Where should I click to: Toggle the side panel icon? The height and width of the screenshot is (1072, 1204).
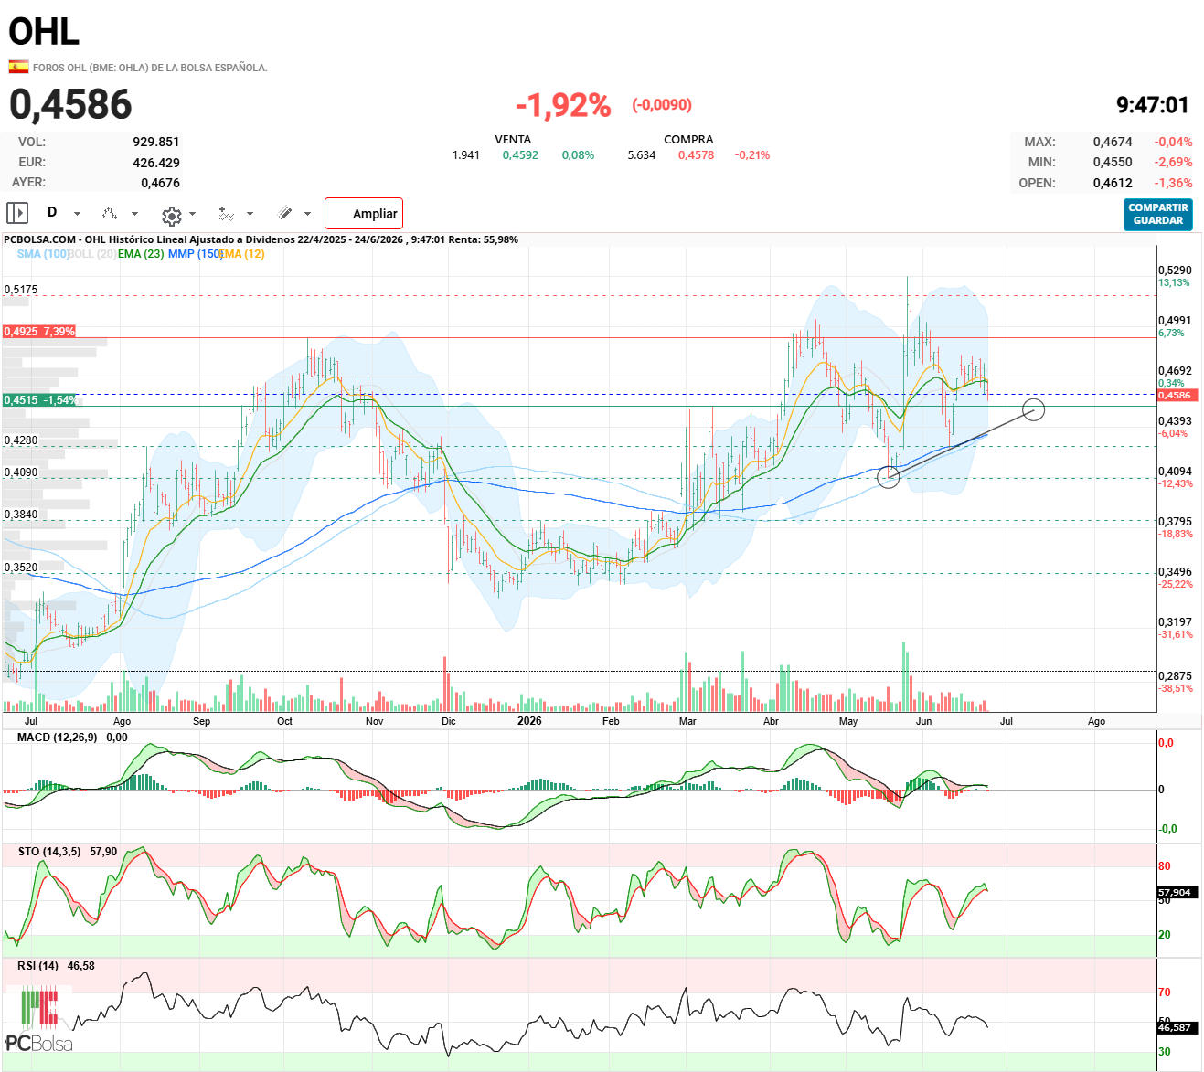click(x=17, y=213)
